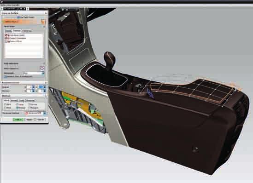The width and height of the screenshot is (253, 183).
Task: Toggle the lower-left checkbox in the bottom options group
Action: [x=6, y=108]
